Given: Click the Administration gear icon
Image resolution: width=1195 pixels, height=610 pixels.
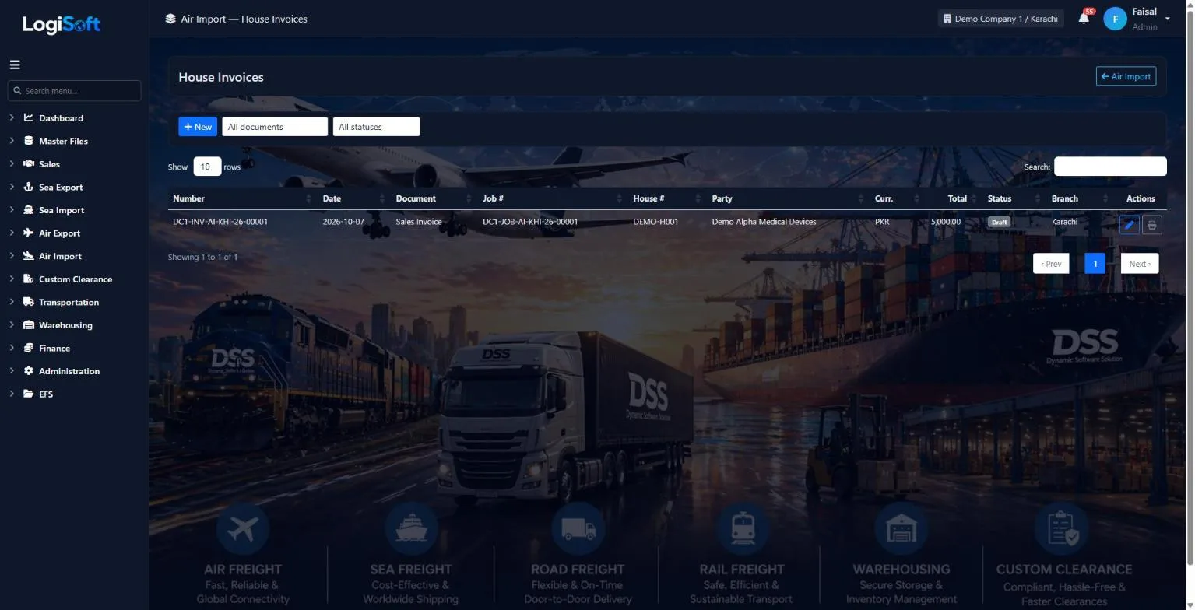Looking at the screenshot, I should [x=29, y=371].
